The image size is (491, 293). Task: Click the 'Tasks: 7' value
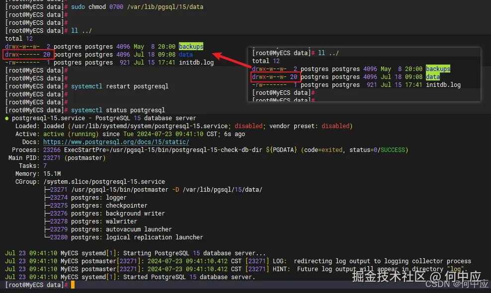pos(45,165)
